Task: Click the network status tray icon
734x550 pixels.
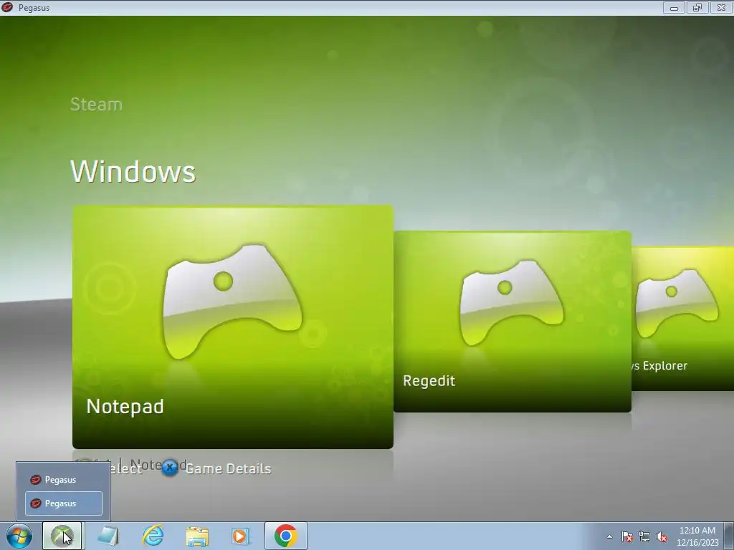Action: [644, 536]
